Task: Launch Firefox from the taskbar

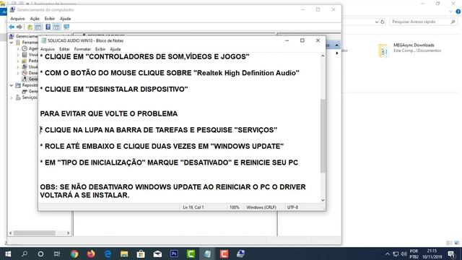Action: [x=91, y=253]
